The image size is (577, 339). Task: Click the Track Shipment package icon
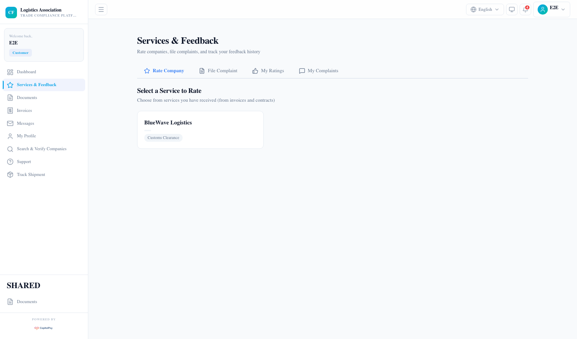coord(10,174)
